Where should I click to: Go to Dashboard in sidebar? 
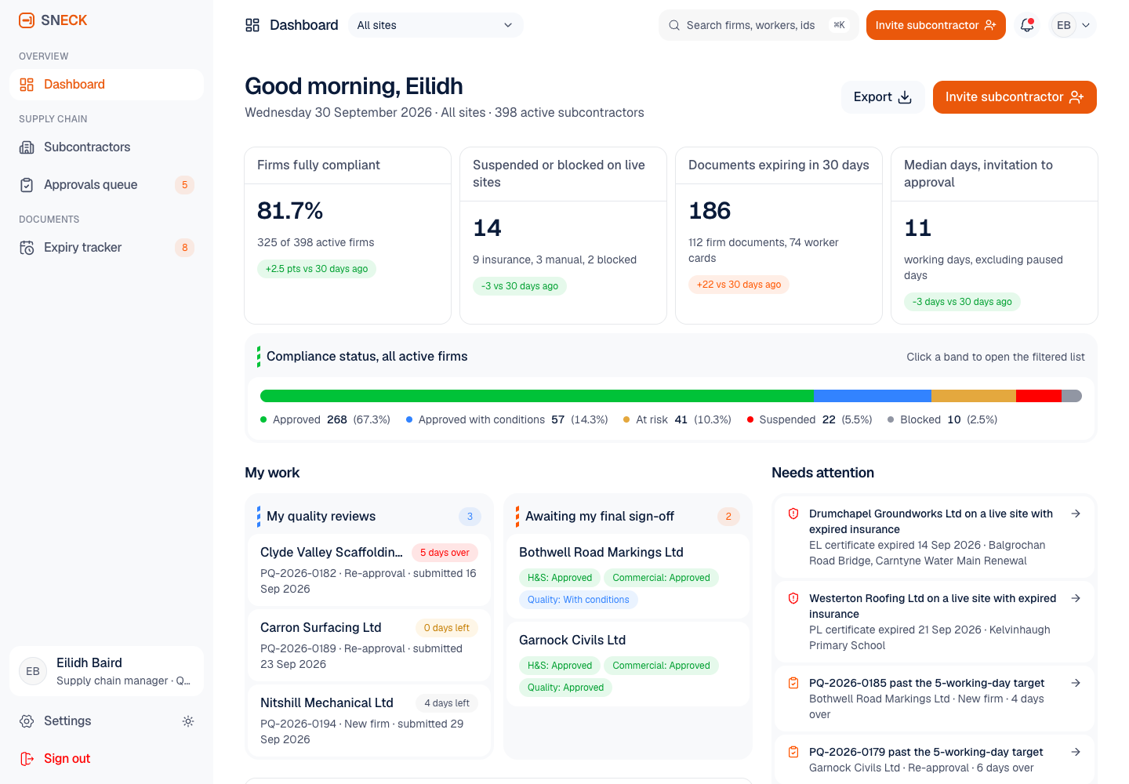click(107, 85)
